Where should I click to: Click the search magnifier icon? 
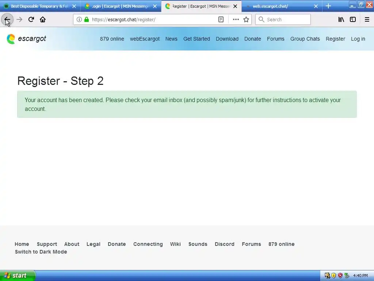pos(262,20)
